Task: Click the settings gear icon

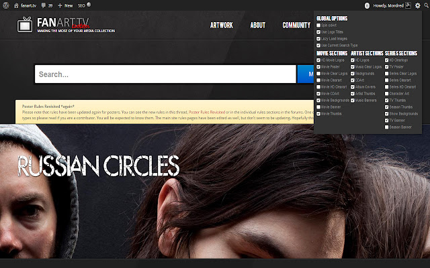Action: [417, 5]
